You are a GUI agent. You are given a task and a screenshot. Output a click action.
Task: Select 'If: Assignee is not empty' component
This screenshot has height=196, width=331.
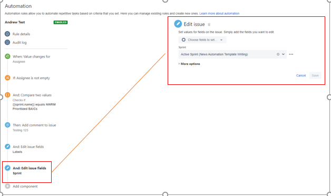tap(31, 78)
